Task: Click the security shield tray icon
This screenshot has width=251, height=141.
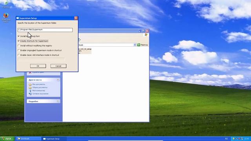Action: 234,139
